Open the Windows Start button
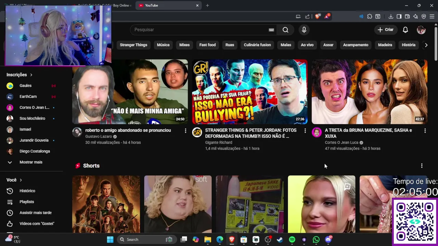This screenshot has width=438, height=246. [x=110, y=240]
